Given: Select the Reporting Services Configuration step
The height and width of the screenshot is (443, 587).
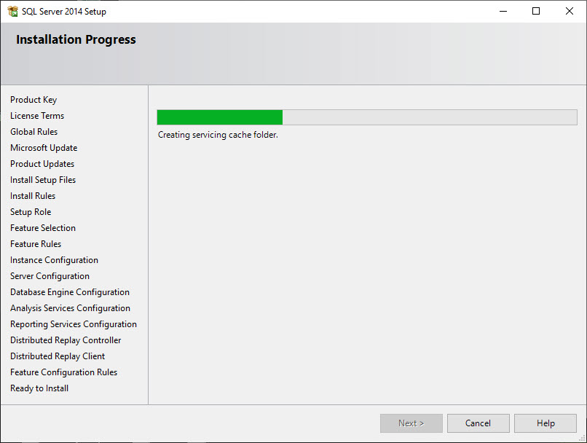Looking at the screenshot, I should pos(74,324).
